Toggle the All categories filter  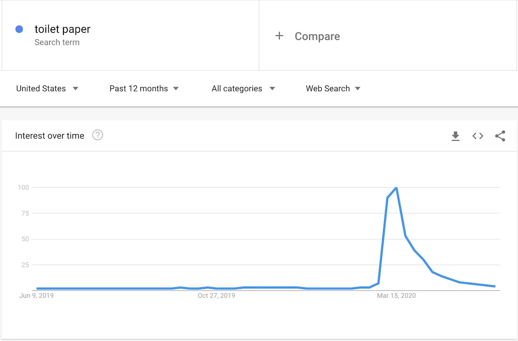tap(237, 88)
